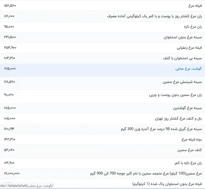Image resolution: width=205 pixels, height=189 pixels.
Task: Select the سینه شینسلی مرغ سمین row
Action: click(x=102, y=83)
